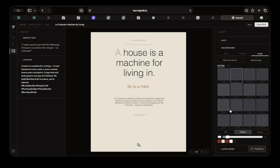Viewport: 280px width, 168px height.
Task: Open sidebar options dropdown chevron
Action: [35, 11]
